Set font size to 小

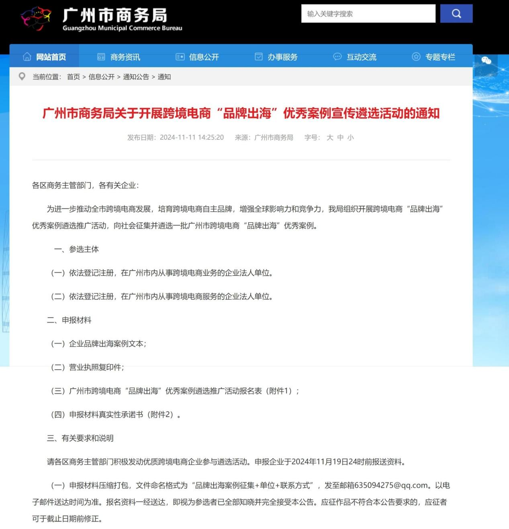(351, 137)
